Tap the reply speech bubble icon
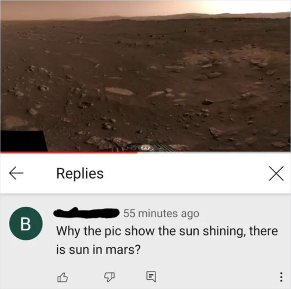Screen dimensions: 291x289 coord(151,277)
